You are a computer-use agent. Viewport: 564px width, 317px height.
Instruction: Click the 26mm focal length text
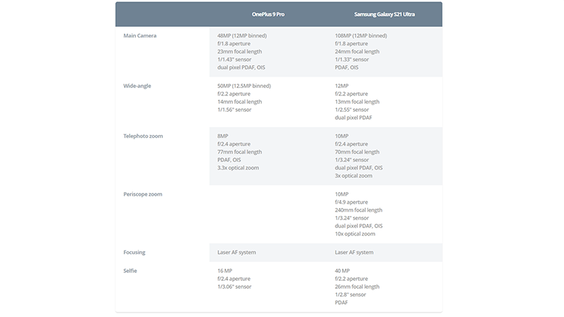tap(357, 287)
